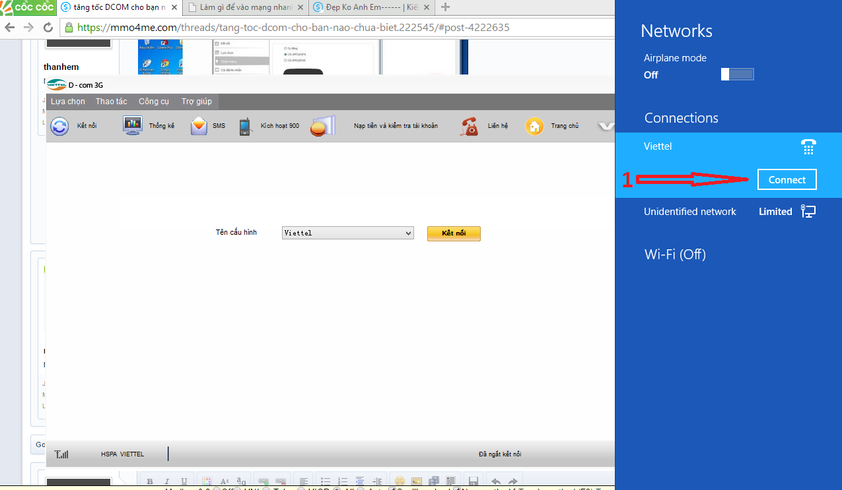Reload the page with the refresh button
The image size is (842, 490).
pyautogui.click(x=48, y=28)
